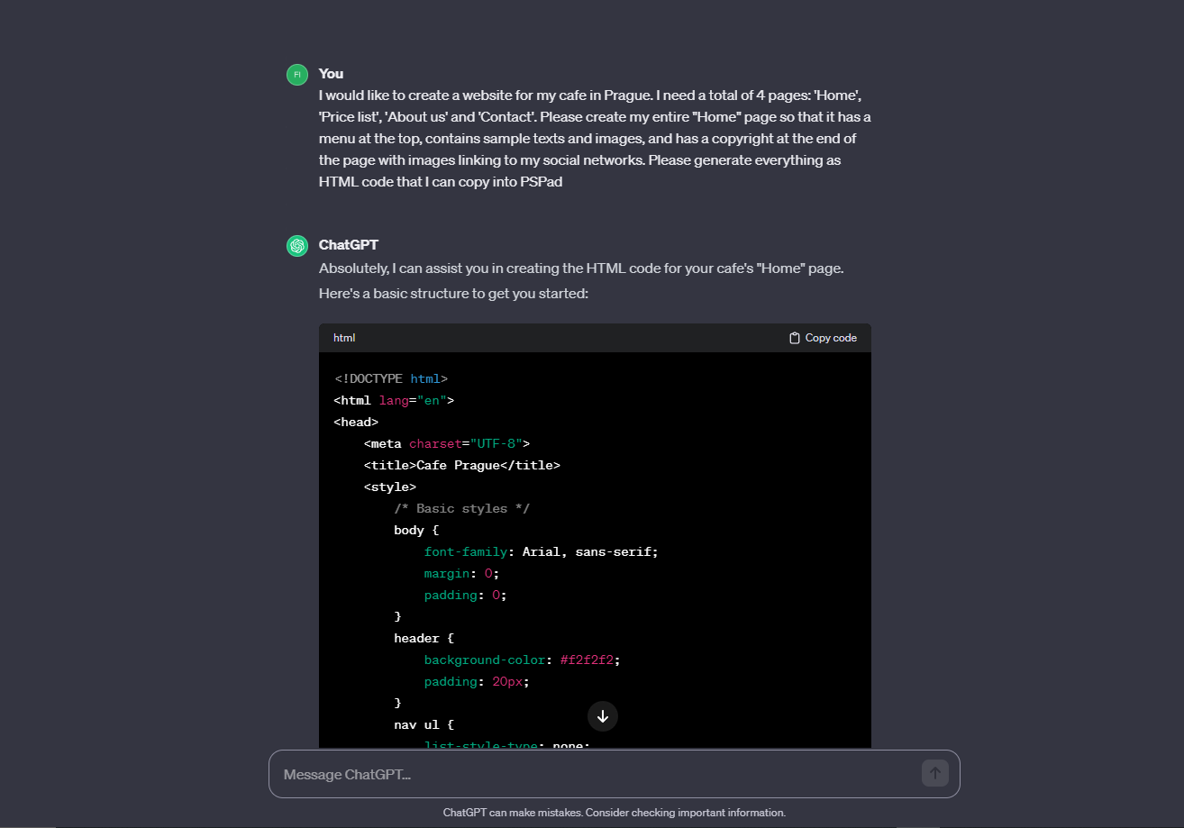Viewport: 1184px width, 828px height.
Task: Click the 'padding: 0;' code line
Action: 465,595
